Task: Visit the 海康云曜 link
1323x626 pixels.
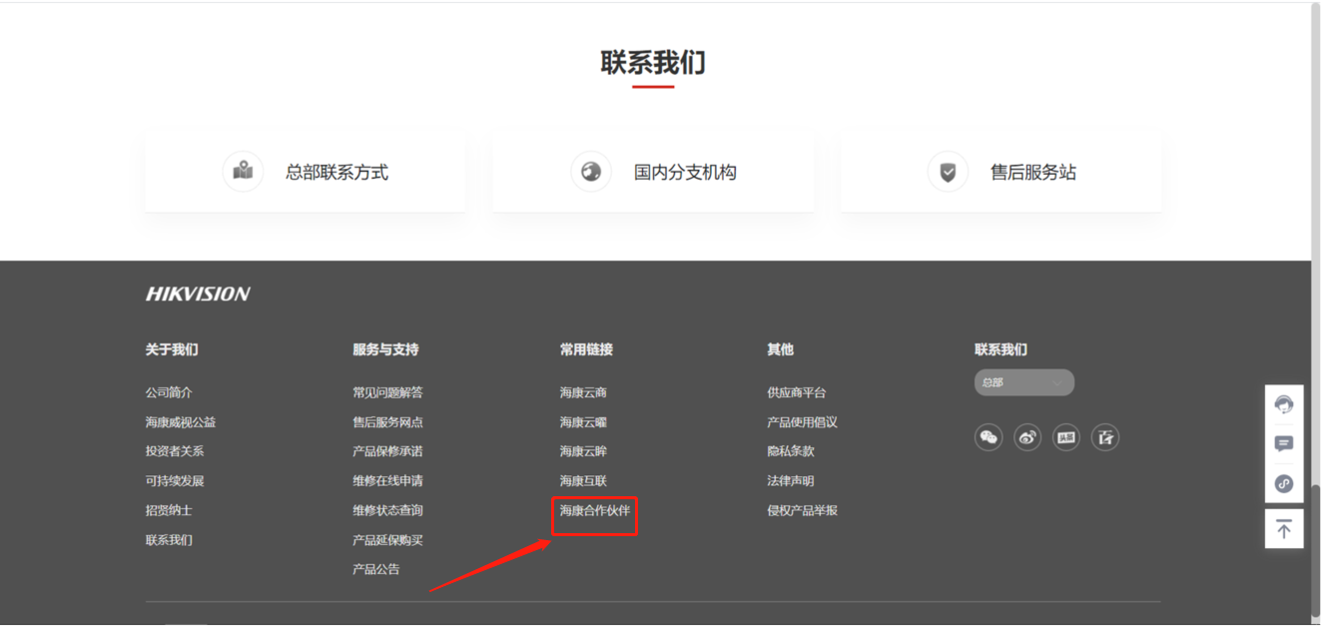Action: pyautogui.click(x=583, y=422)
